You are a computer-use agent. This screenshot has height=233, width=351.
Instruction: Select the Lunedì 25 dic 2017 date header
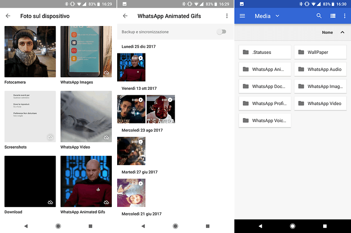pos(139,47)
